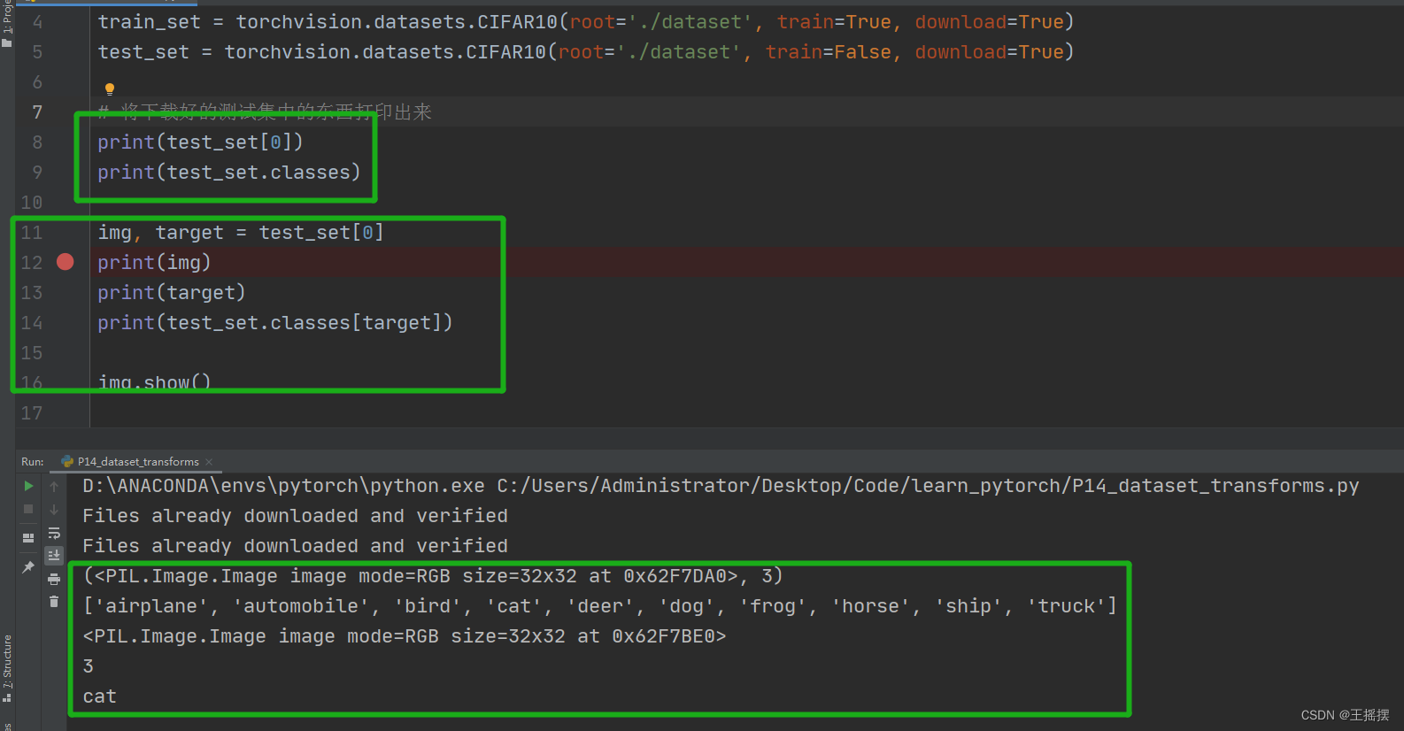Image resolution: width=1404 pixels, height=731 pixels.
Task: Click the PIL image tuple output line
Action: point(433,576)
